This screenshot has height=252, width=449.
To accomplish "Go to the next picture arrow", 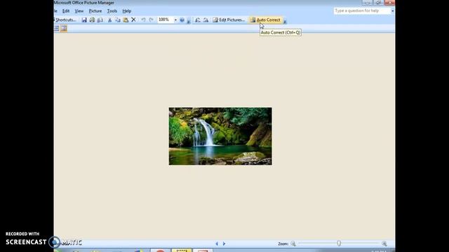I will pyautogui.click(x=224, y=244).
